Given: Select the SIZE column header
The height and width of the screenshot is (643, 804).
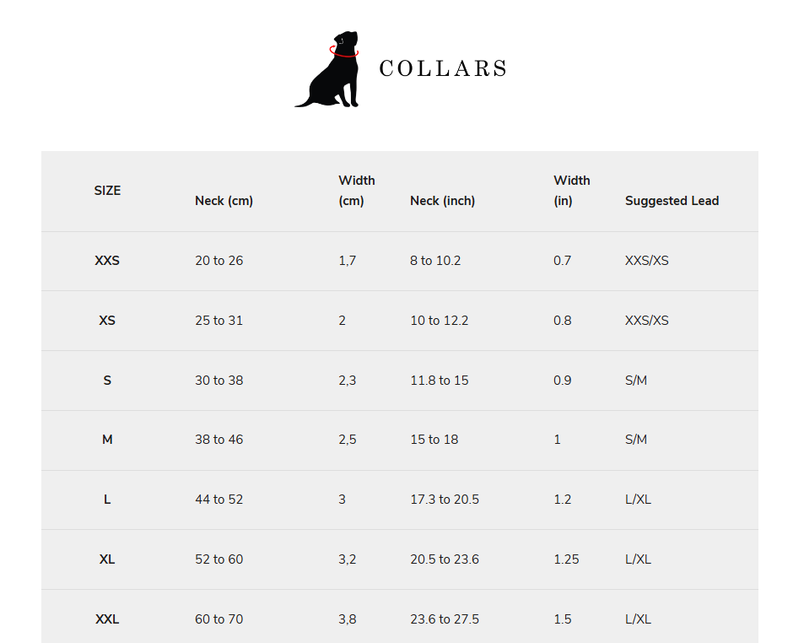Looking at the screenshot, I should (x=107, y=191).
